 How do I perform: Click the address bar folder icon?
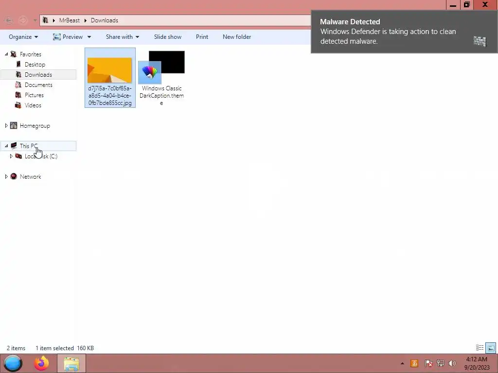pos(45,20)
